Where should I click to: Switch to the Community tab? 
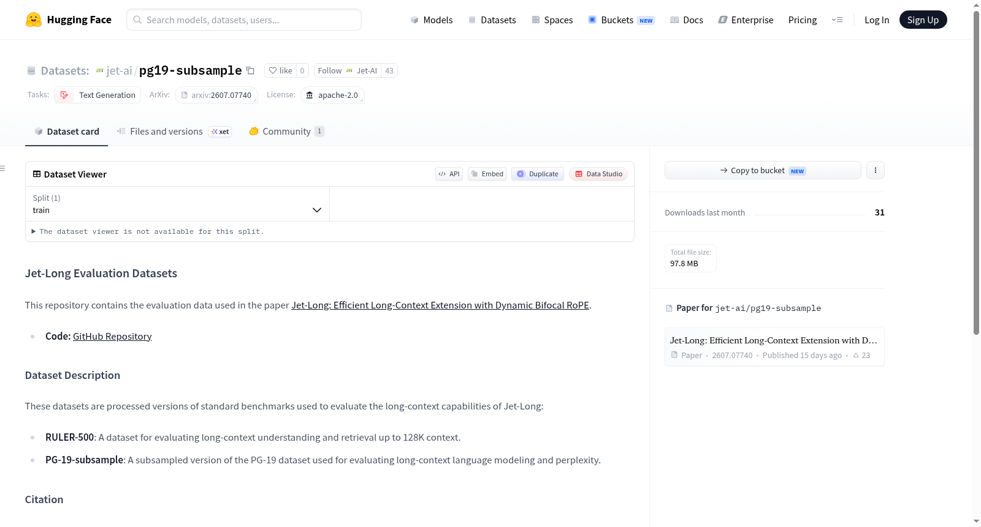(x=286, y=132)
